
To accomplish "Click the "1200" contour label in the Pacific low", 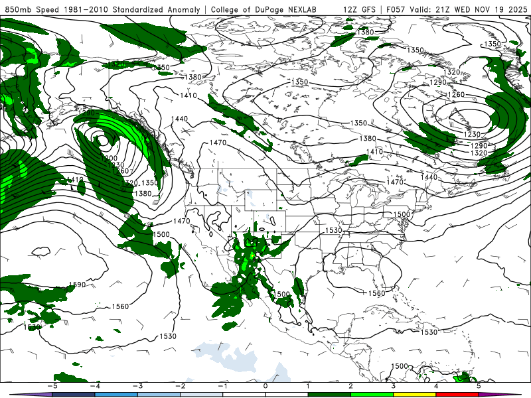I will click(x=109, y=158).
